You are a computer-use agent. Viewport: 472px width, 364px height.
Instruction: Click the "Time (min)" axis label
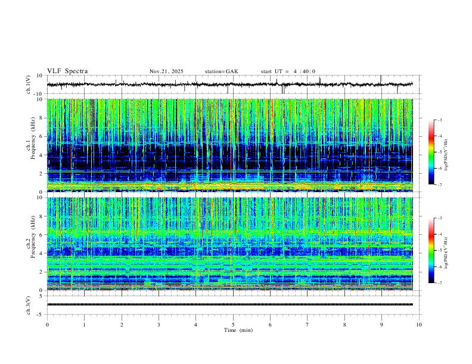point(238,330)
